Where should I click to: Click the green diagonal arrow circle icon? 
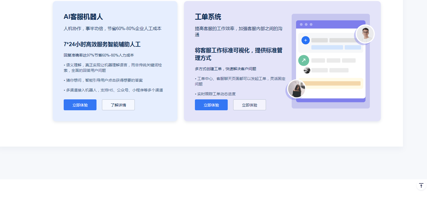[303, 60]
